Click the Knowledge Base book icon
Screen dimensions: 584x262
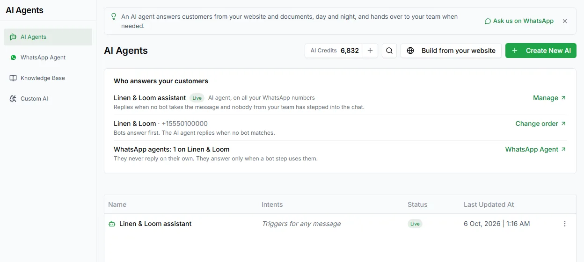click(x=13, y=78)
